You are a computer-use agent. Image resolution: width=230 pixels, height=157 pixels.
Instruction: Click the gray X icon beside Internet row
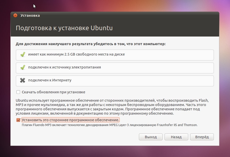click(x=23, y=80)
